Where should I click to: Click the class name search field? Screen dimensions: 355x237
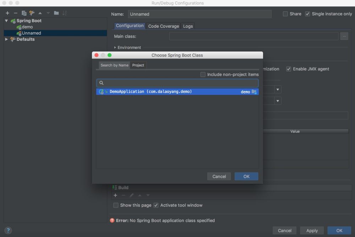[177, 83]
